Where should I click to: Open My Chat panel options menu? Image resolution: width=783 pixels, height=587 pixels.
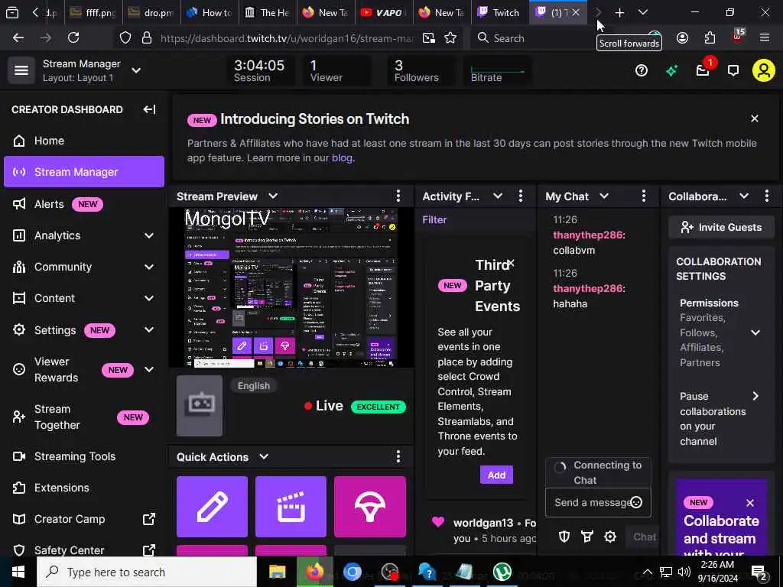tap(643, 196)
